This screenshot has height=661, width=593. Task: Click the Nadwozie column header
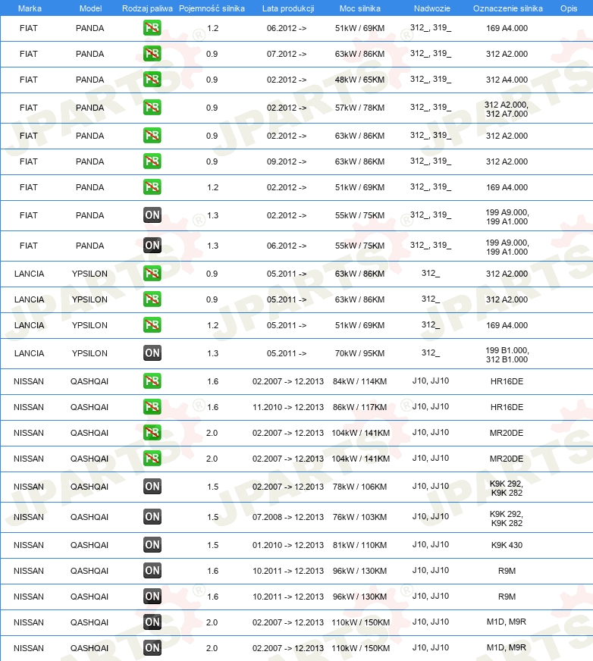tap(432, 8)
